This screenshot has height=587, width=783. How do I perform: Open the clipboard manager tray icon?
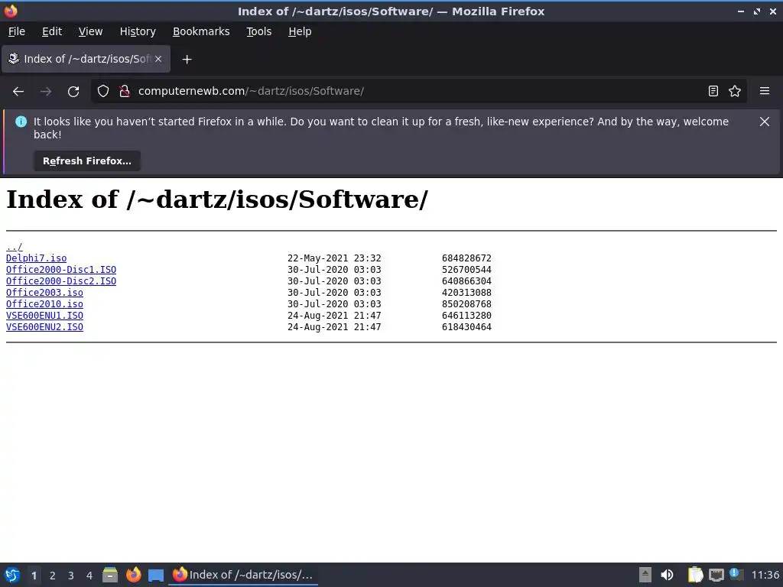tap(695, 575)
